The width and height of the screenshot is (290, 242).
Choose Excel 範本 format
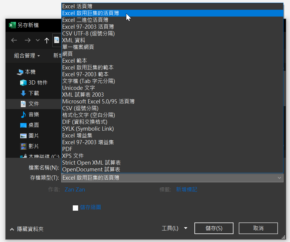(x=172, y=61)
